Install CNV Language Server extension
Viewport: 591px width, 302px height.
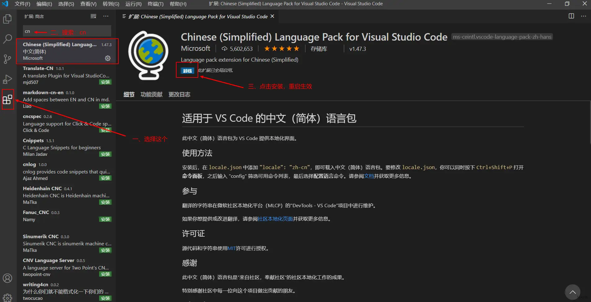coord(105,274)
